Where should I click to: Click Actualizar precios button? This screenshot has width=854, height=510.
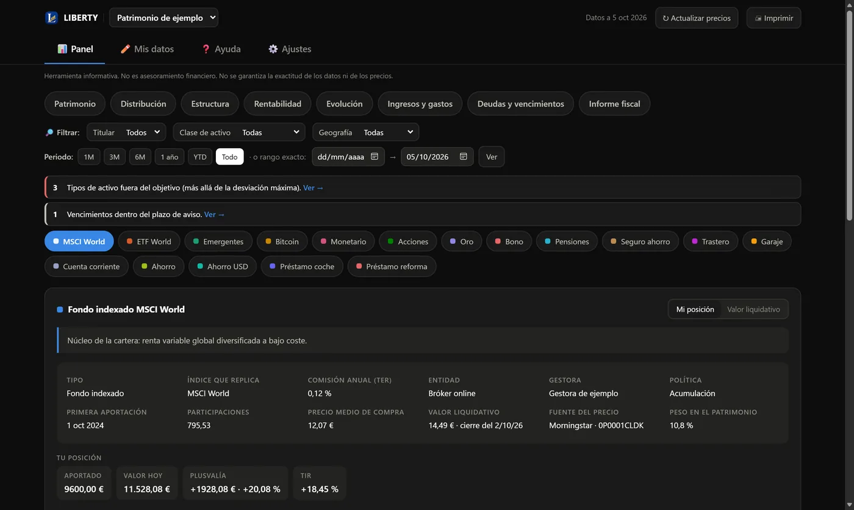tap(697, 18)
